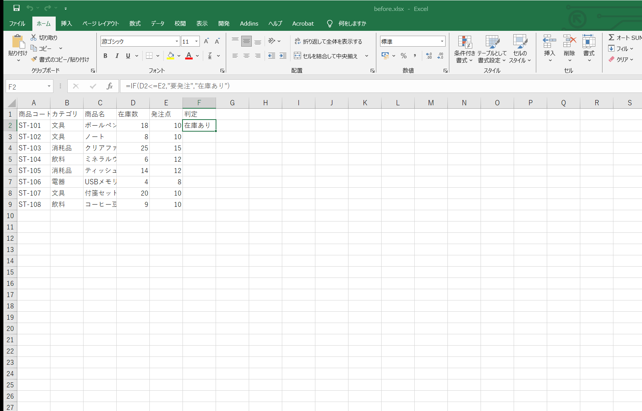Click the Save icon in quick access toolbar

[x=17, y=8]
